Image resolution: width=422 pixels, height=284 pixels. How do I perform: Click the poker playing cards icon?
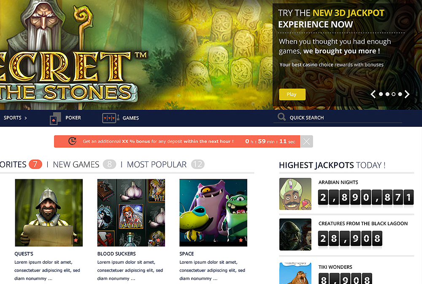click(x=55, y=118)
